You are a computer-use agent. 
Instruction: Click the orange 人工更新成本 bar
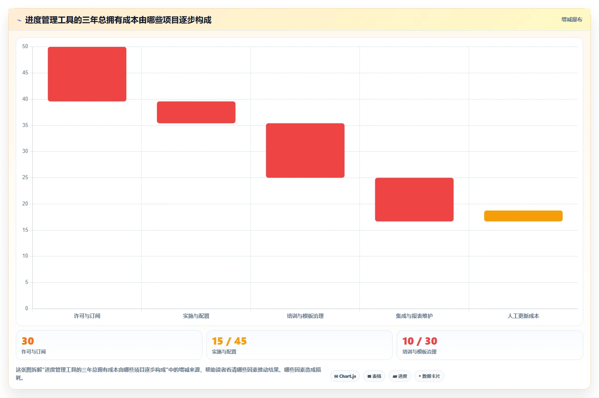523,216
